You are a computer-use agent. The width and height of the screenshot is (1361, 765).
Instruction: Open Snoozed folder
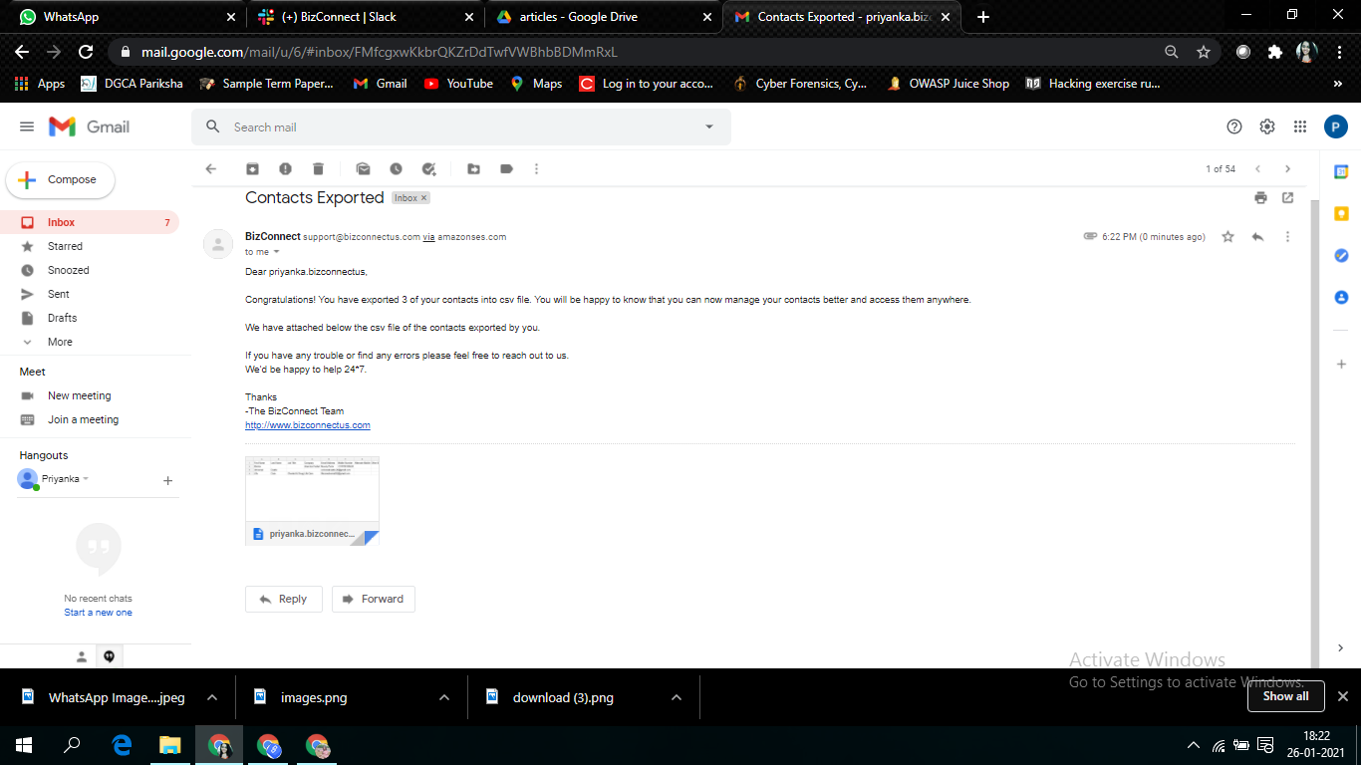click(90, 270)
